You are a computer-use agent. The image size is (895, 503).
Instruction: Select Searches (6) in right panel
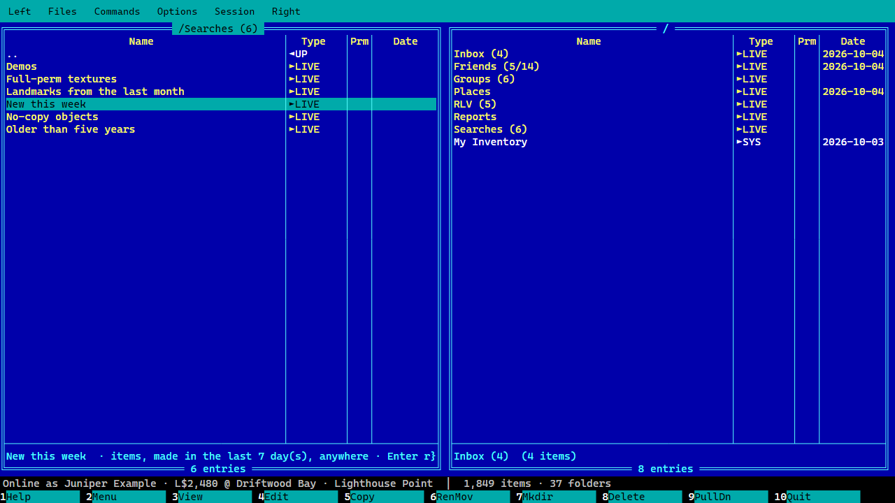click(x=668, y=129)
